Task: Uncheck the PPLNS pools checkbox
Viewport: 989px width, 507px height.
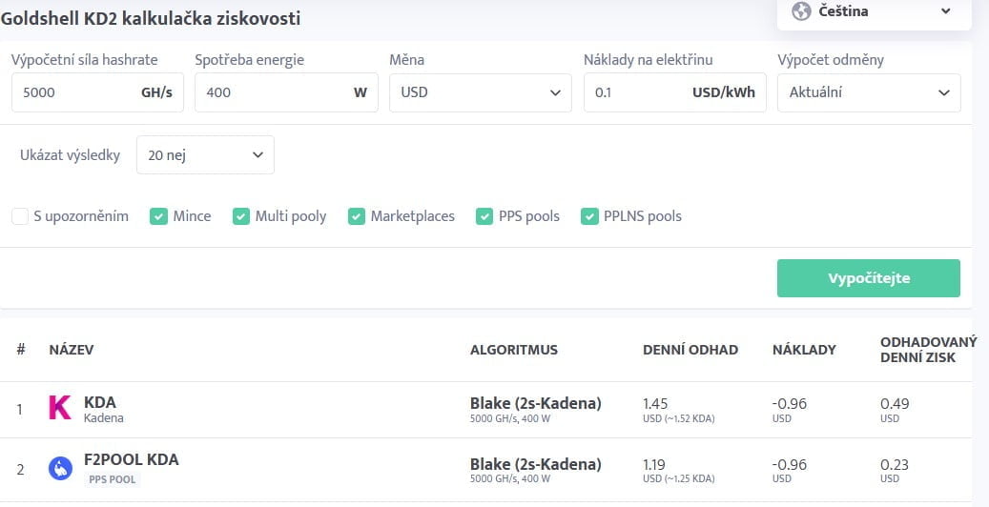Action: pyautogui.click(x=589, y=216)
